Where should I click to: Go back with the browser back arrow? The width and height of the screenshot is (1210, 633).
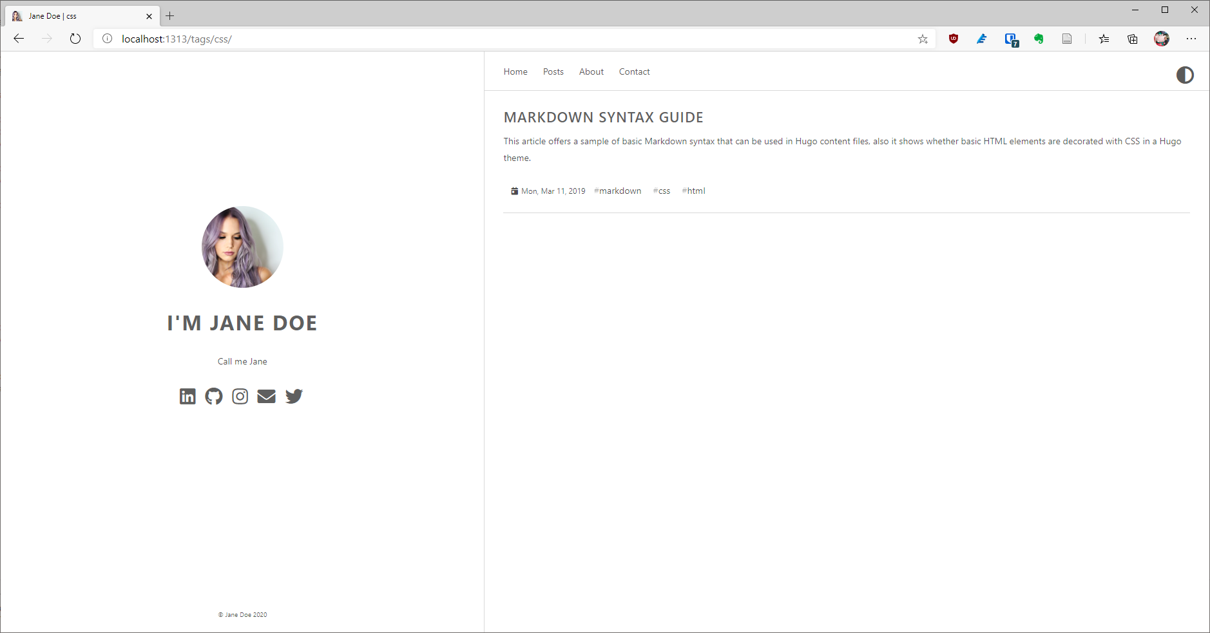click(x=19, y=39)
